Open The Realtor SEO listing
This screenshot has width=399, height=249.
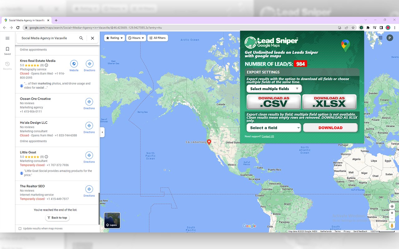[x=32, y=186]
